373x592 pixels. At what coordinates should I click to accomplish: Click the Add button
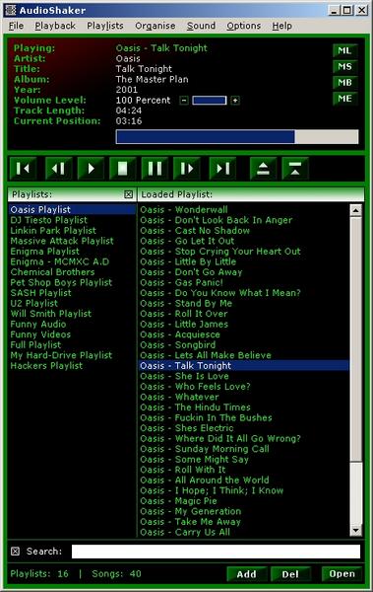[247, 574]
